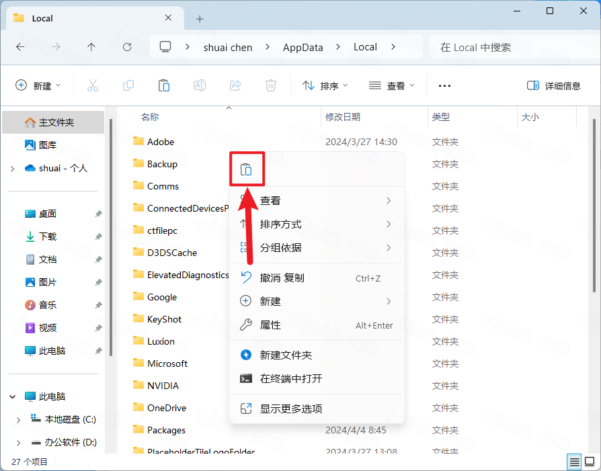Screen dimensions: 601x471
Task: Select 属性 from the context menu
Action: (x=317, y=325)
